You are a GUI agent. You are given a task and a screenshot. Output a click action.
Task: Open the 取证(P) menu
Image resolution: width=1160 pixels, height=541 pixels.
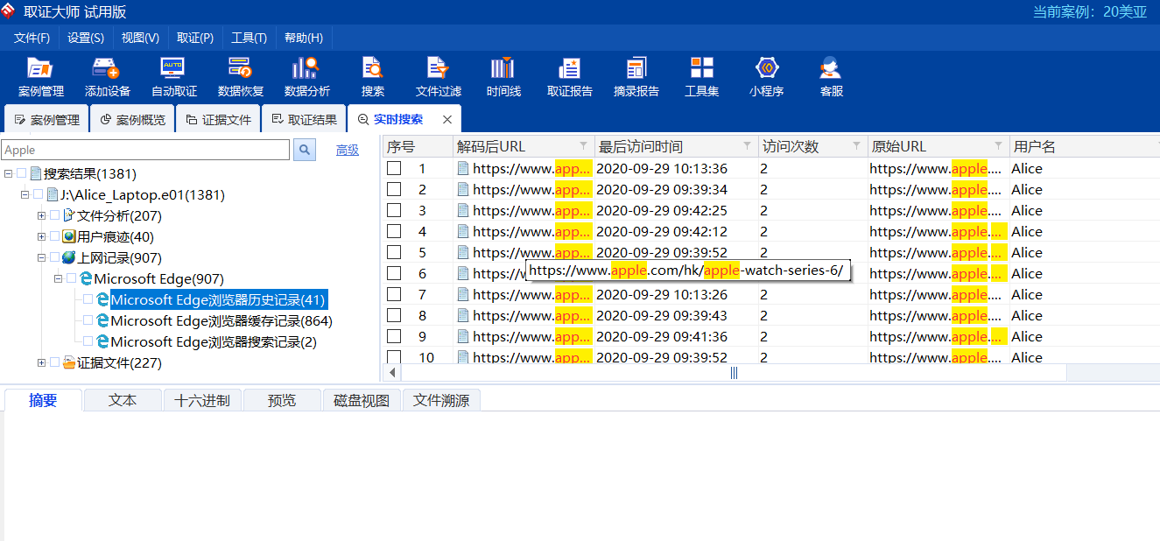(195, 38)
